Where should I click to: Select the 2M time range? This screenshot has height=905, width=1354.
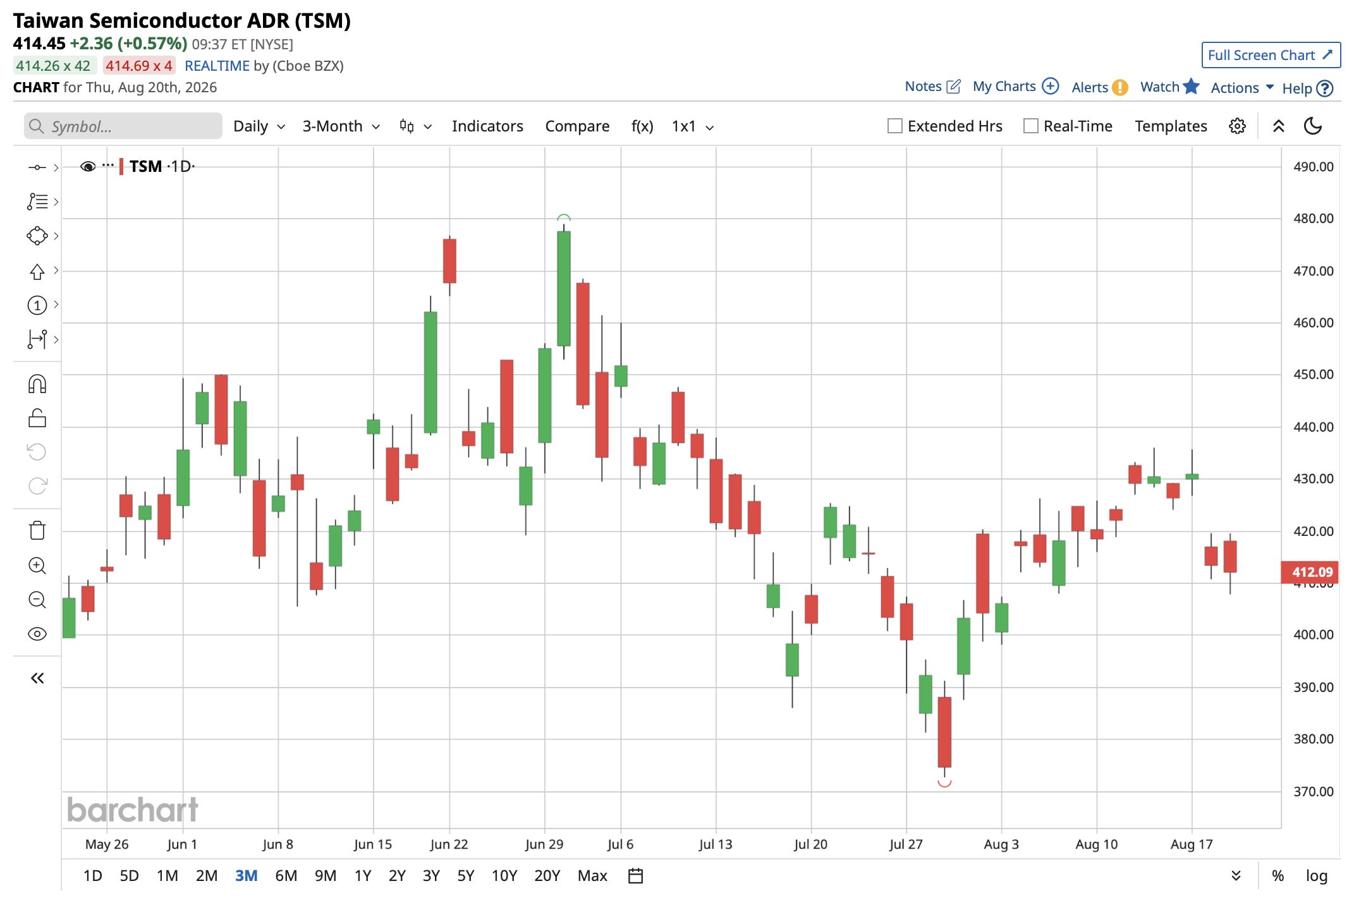pos(207,876)
